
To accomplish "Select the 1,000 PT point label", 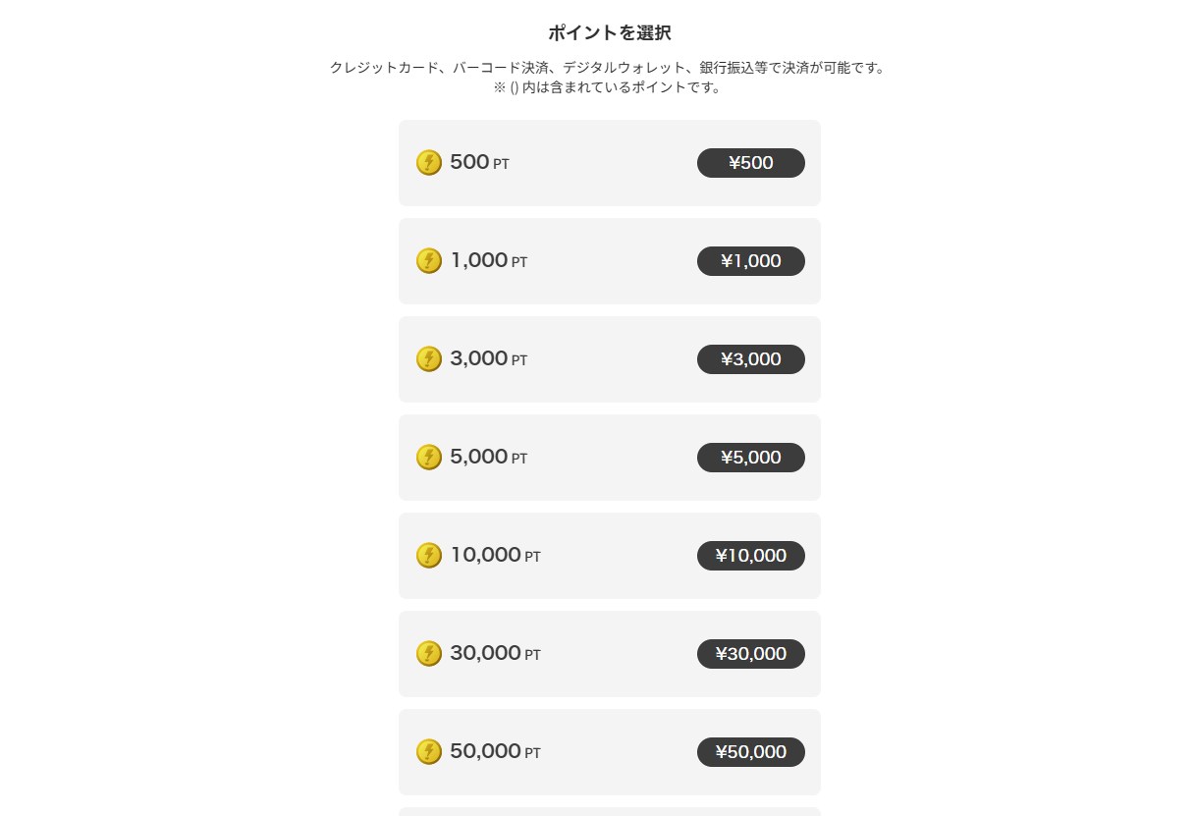I will pos(488,261).
